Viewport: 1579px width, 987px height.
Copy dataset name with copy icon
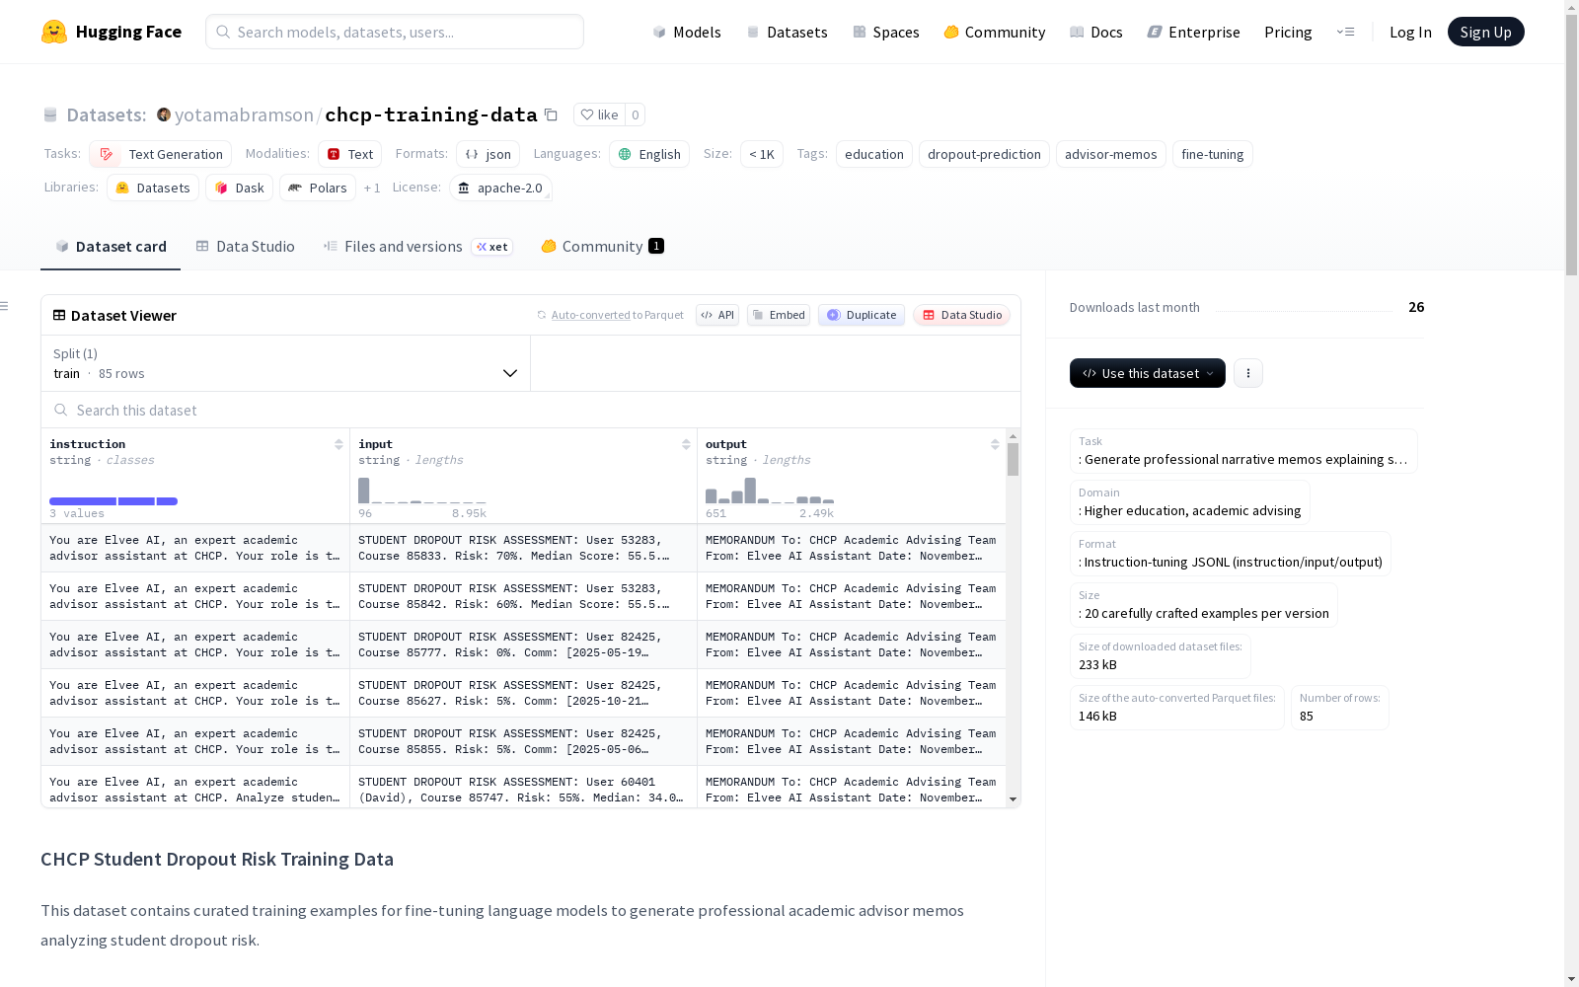[x=552, y=114]
